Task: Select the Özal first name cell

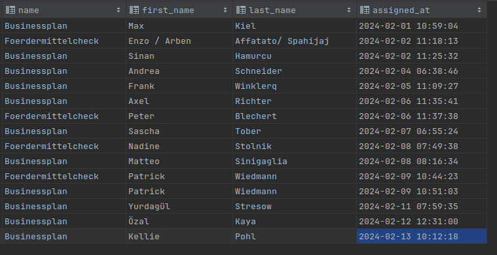Action: tap(179, 222)
